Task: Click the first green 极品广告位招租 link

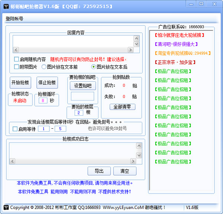Action: pos(173,71)
